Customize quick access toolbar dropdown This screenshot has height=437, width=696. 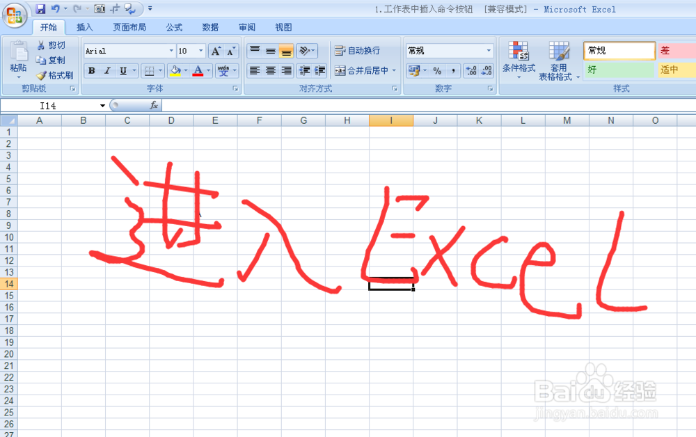150,8
